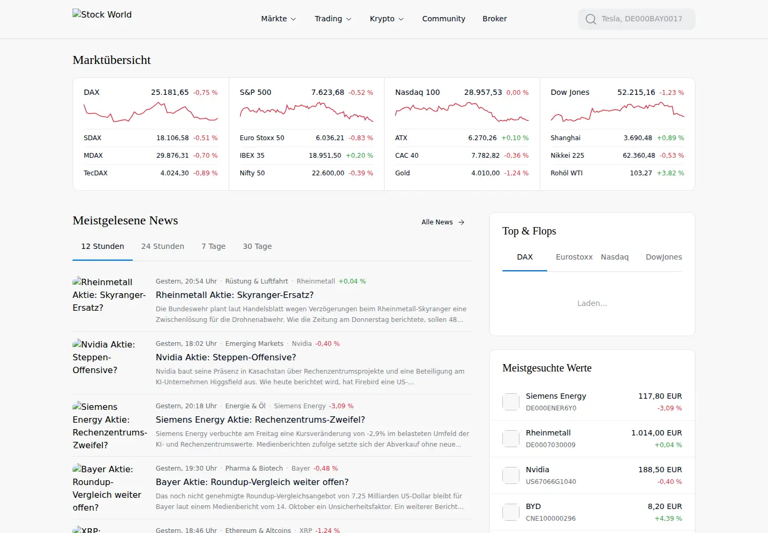The image size is (768, 533).
Task: Click the Nasdaq 100 index chart
Action: (x=462, y=112)
